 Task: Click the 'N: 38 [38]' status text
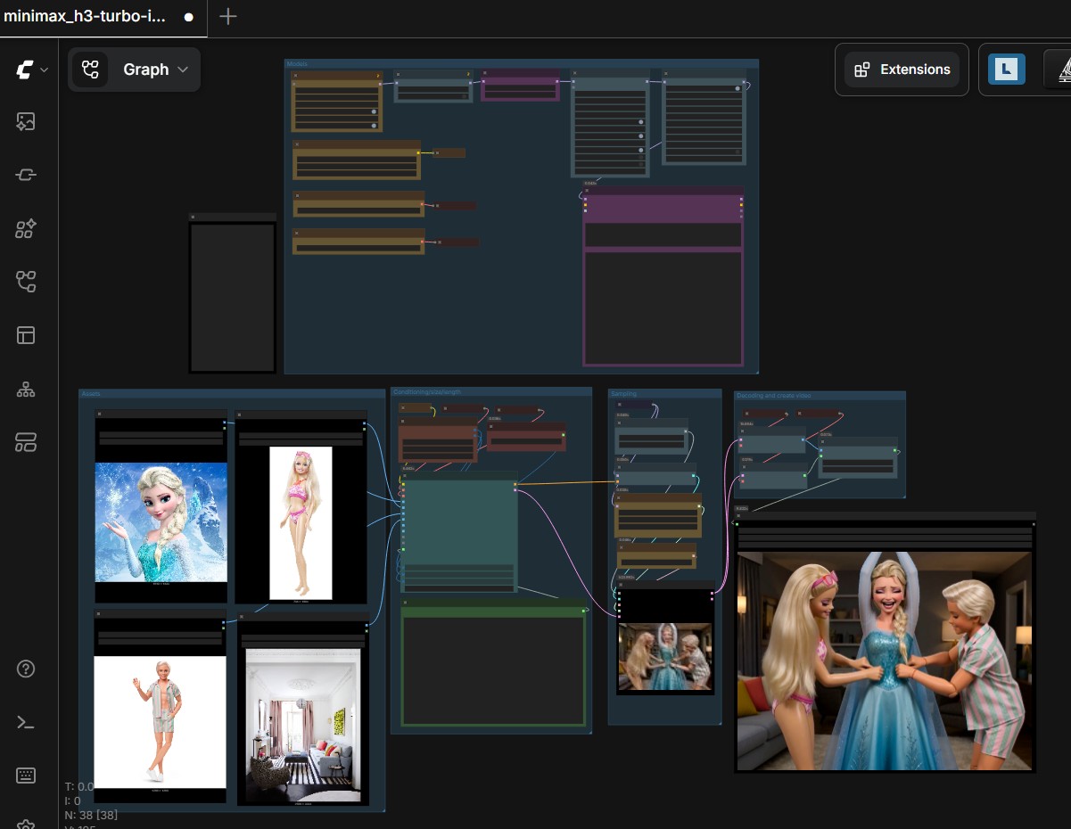pyautogui.click(x=91, y=815)
